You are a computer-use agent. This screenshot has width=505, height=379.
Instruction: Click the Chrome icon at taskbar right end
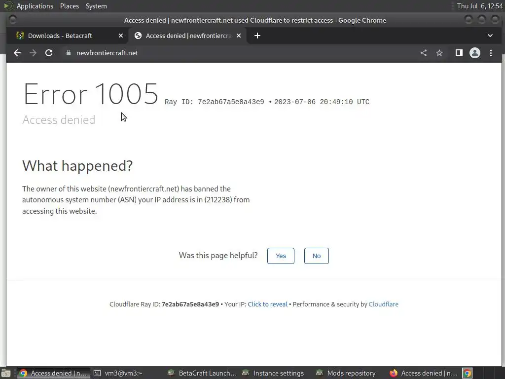[x=467, y=373]
